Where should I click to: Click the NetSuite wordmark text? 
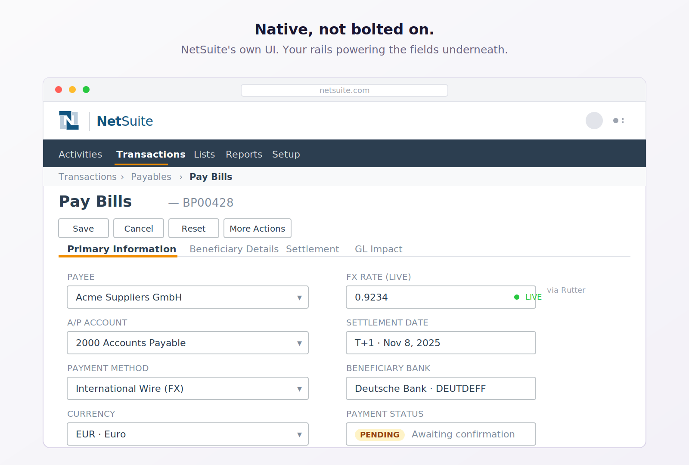tap(125, 121)
